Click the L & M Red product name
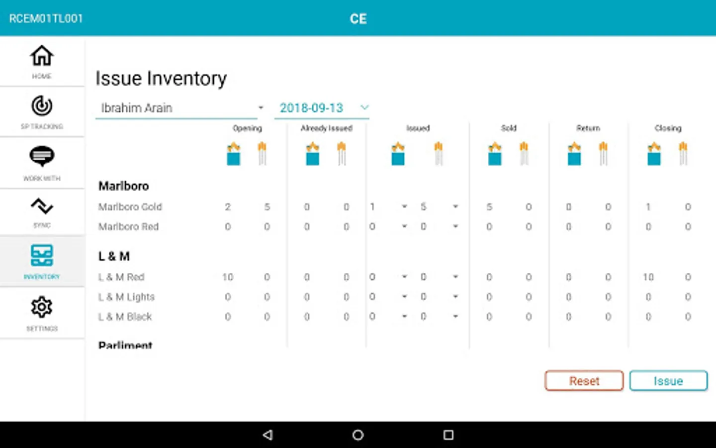This screenshot has width=716, height=448. click(x=121, y=277)
